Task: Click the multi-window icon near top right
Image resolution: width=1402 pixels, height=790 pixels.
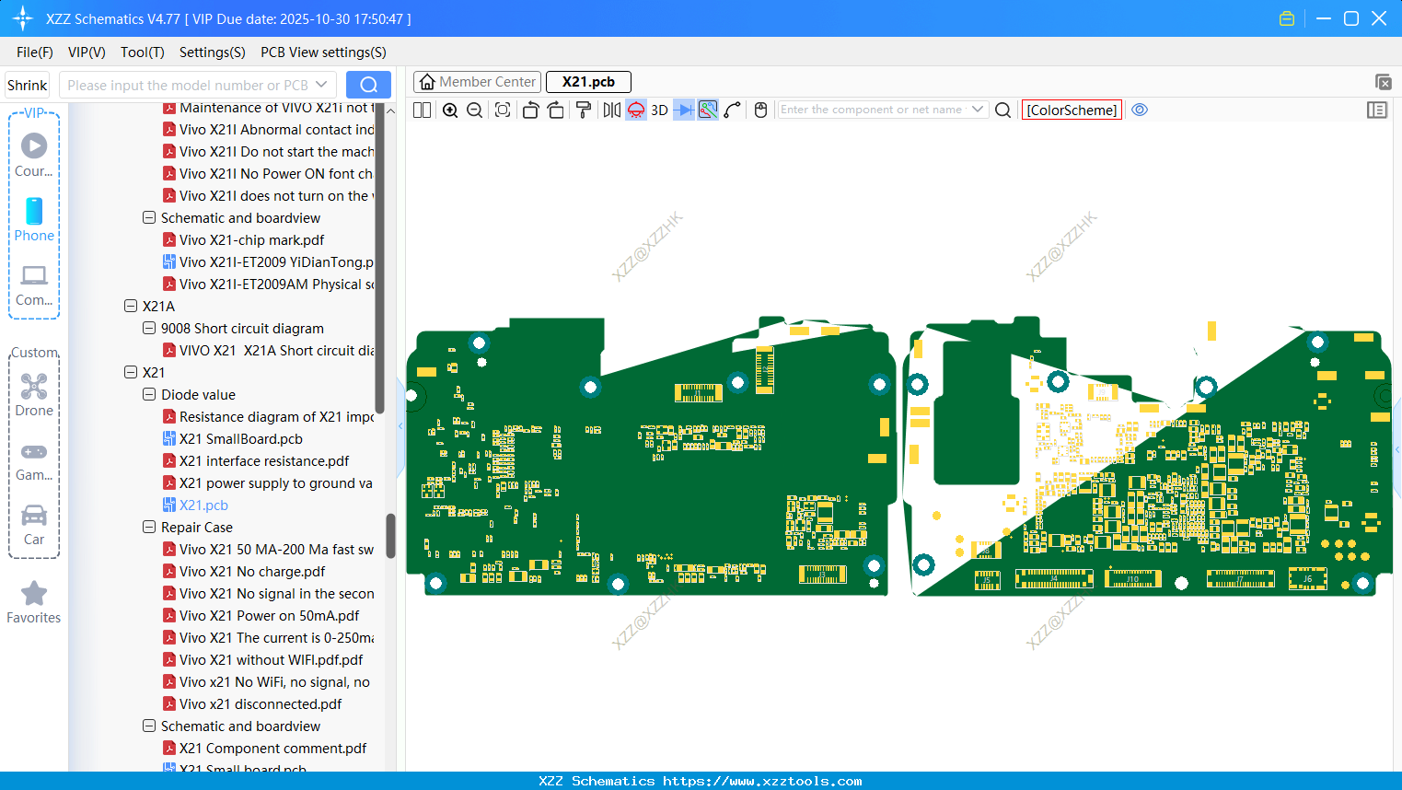Action: tap(1383, 82)
